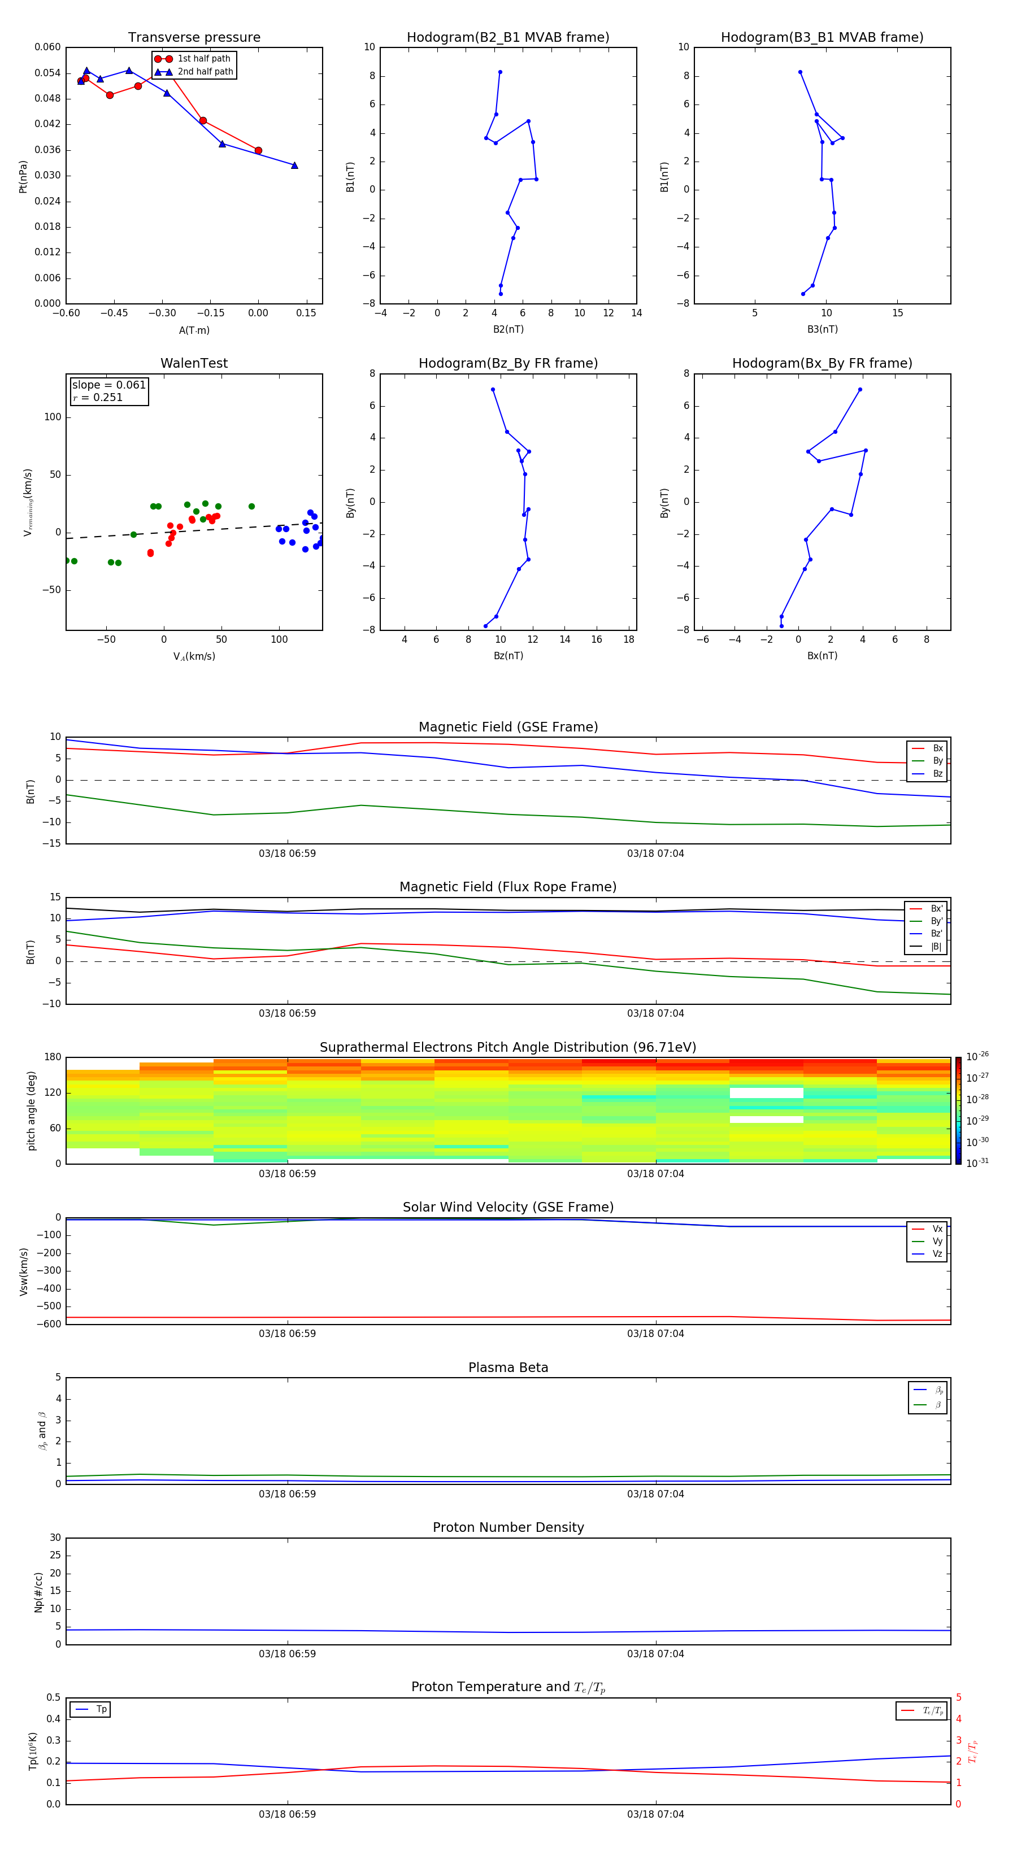Image resolution: width=1017 pixels, height=1864 pixels.
Task: Click the β legend entry in Plasma Beta
Action: 928,1405
